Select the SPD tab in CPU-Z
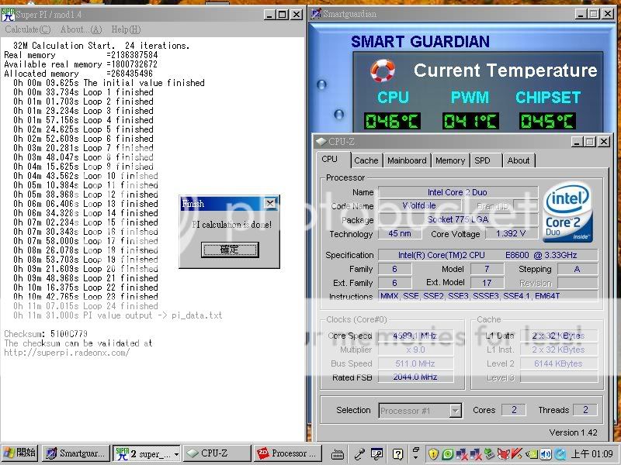The width and height of the screenshot is (621, 465). [482, 160]
